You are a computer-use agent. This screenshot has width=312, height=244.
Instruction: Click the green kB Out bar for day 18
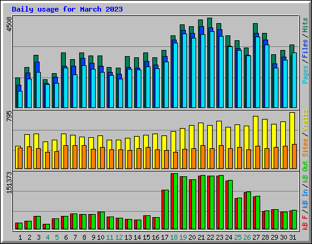point(175,201)
